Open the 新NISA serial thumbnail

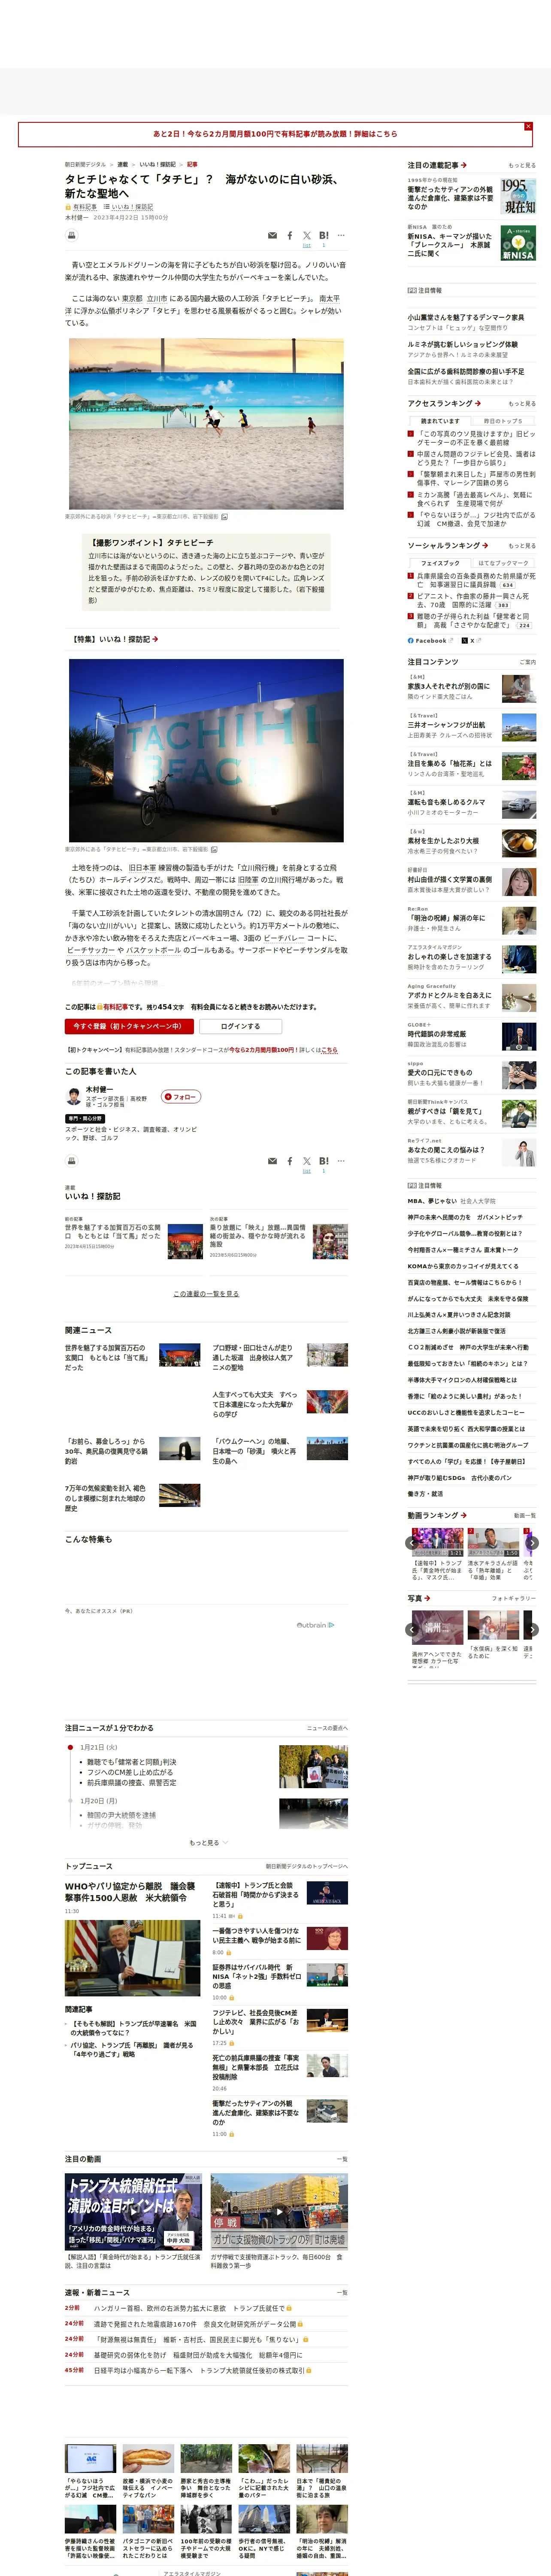tap(518, 243)
